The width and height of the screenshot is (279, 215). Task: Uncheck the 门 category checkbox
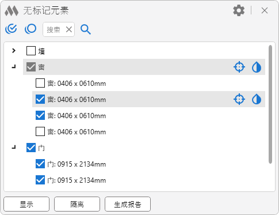point(31,148)
